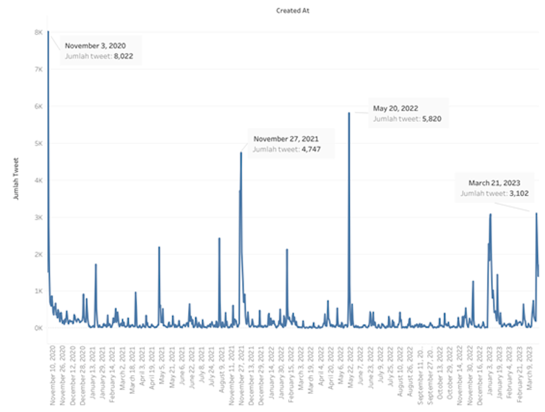545x412 pixels.
Task: Click the November 27, 2021 annotation label
Action: coord(287,144)
